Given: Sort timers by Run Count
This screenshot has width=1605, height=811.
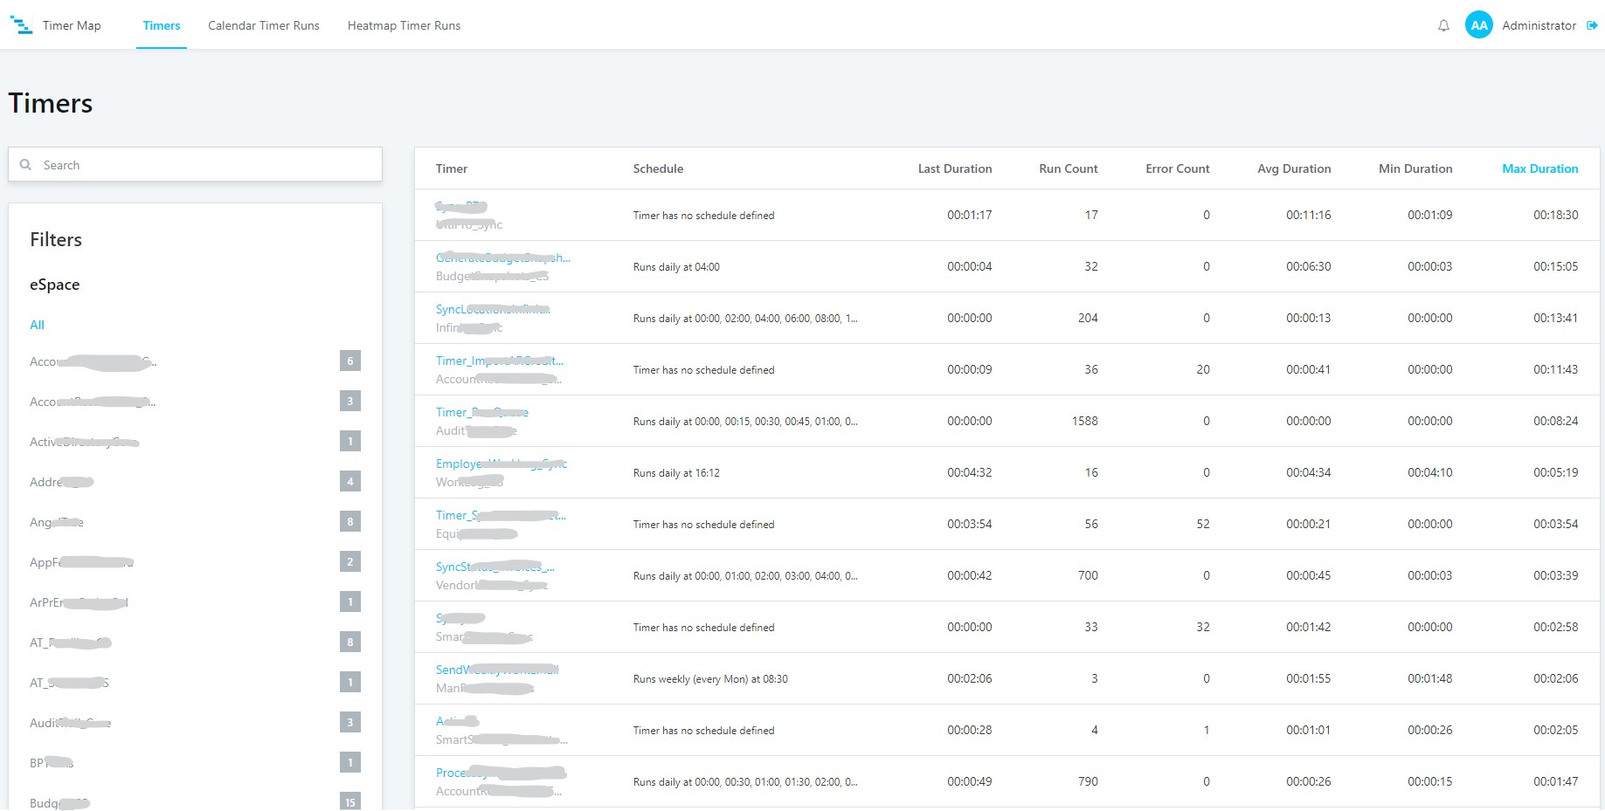Looking at the screenshot, I should 1068,168.
